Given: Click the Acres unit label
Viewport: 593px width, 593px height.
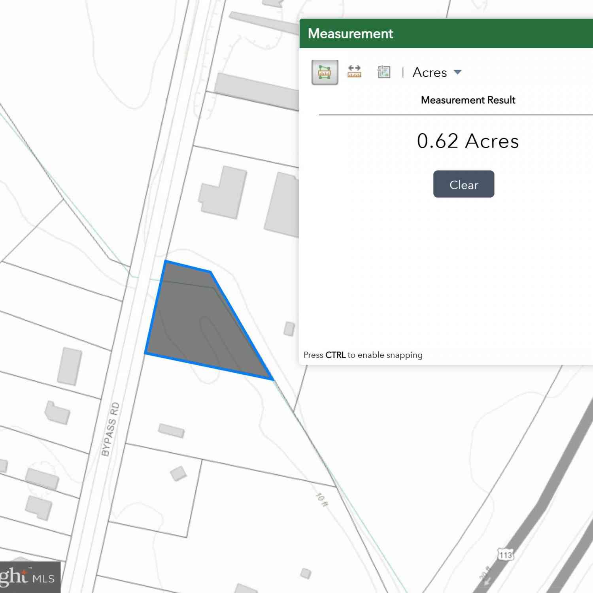Looking at the screenshot, I should (x=430, y=72).
